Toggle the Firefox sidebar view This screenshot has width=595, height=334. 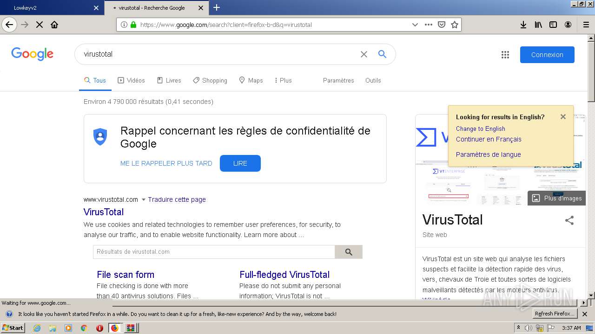coord(553,25)
